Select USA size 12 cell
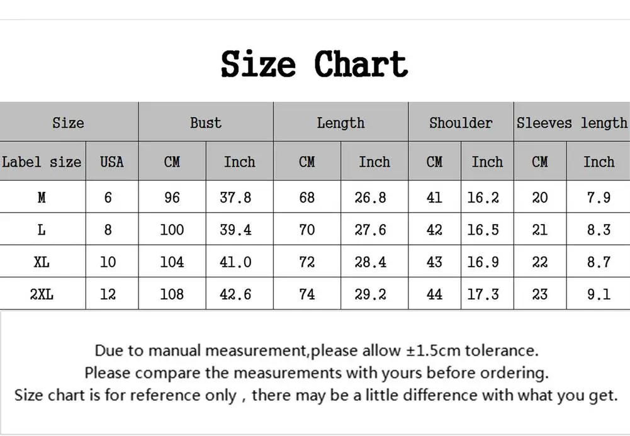 pyautogui.click(x=108, y=294)
